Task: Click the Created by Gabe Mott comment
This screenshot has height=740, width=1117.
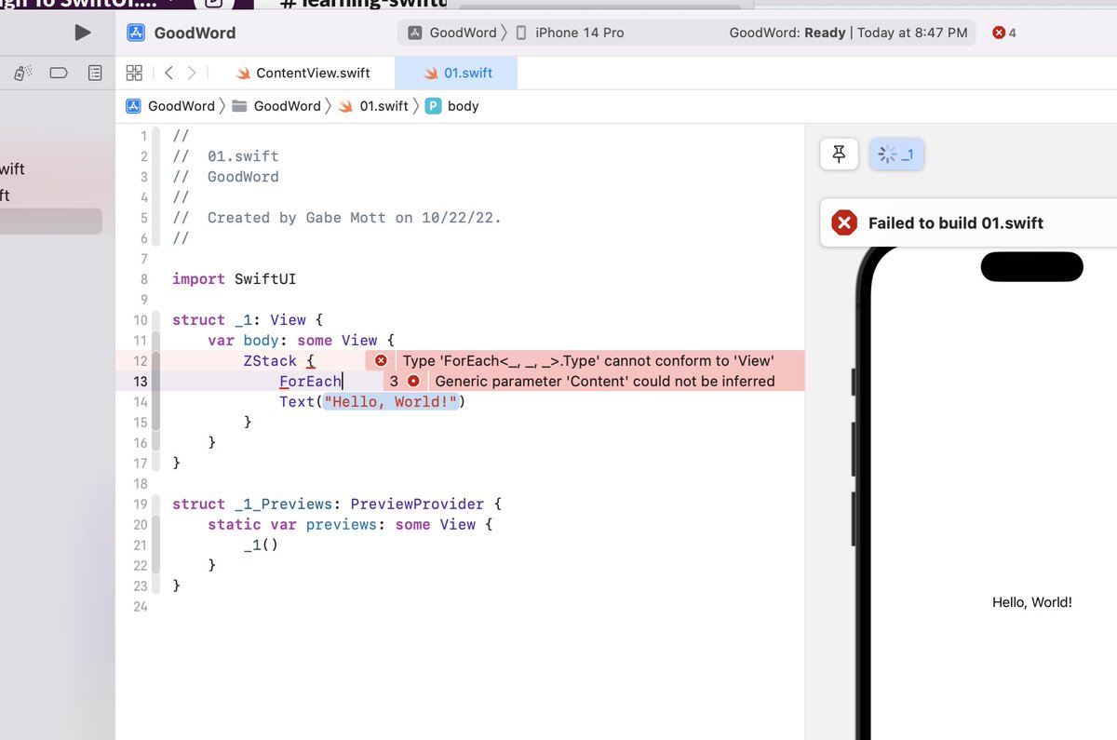Action: [x=337, y=217]
